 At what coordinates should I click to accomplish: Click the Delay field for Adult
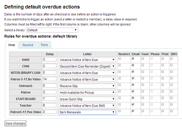point(49,60)
